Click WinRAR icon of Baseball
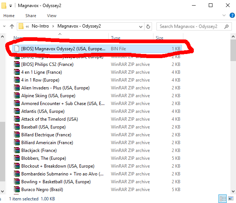Image resolution: width=236 pixels, height=203 pixels. click(17, 127)
